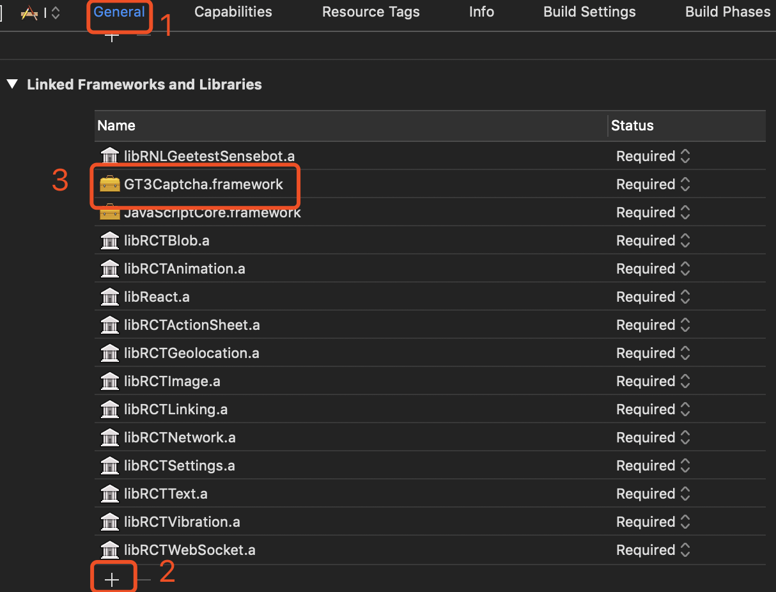Change status of libRCTActionSheet.a
Screen dimensions: 776x592
click(653, 325)
